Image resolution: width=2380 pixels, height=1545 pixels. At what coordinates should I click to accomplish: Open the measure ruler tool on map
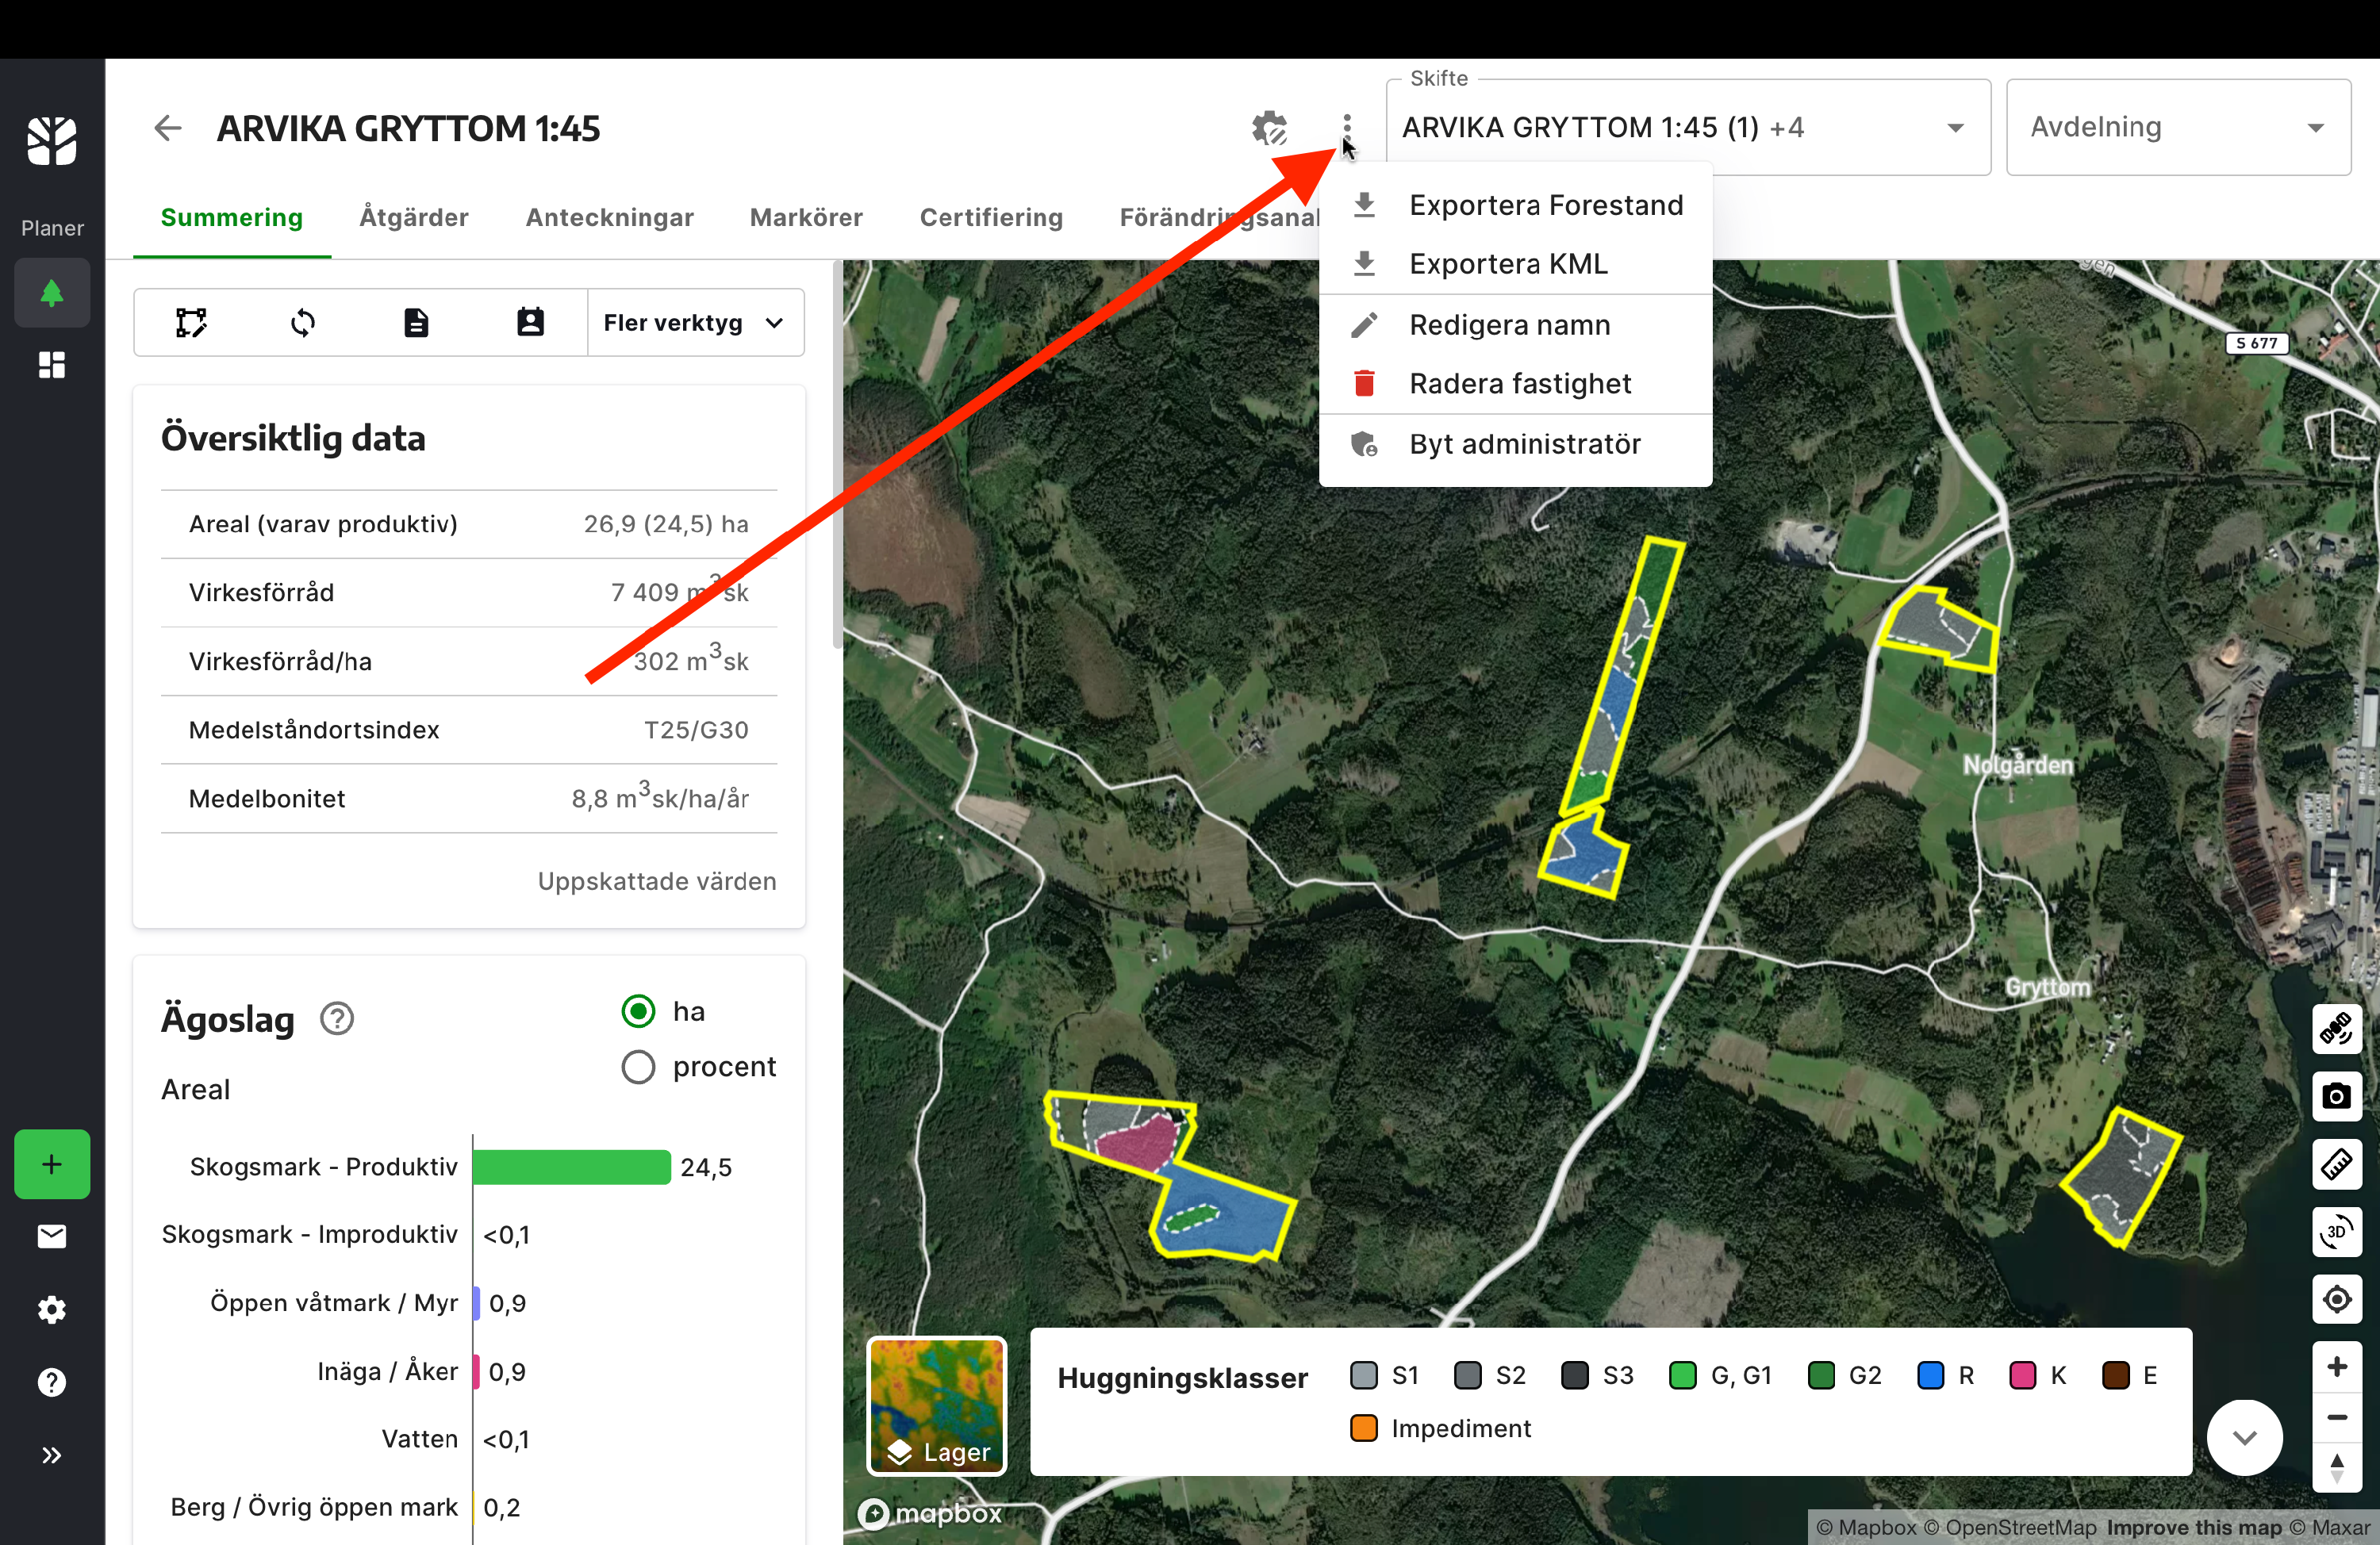pos(2336,1164)
